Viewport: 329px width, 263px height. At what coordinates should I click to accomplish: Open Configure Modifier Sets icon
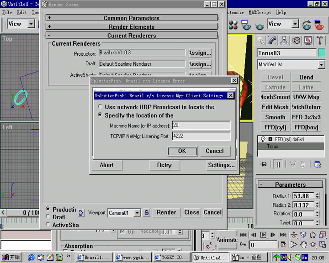[318, 164]
